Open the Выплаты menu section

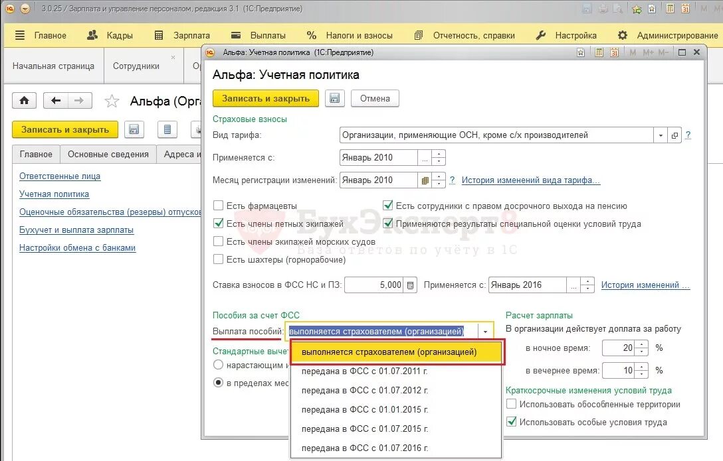click(258, 35)
